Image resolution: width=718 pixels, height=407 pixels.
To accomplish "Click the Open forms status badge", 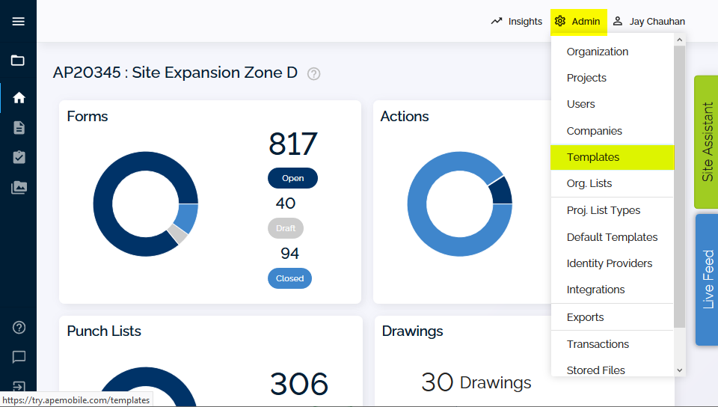I will tap(292, 178).
